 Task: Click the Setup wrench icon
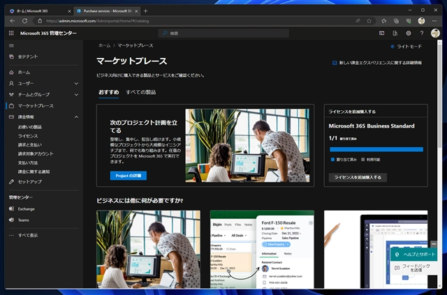pyautogui.click(x=11, y=181)
